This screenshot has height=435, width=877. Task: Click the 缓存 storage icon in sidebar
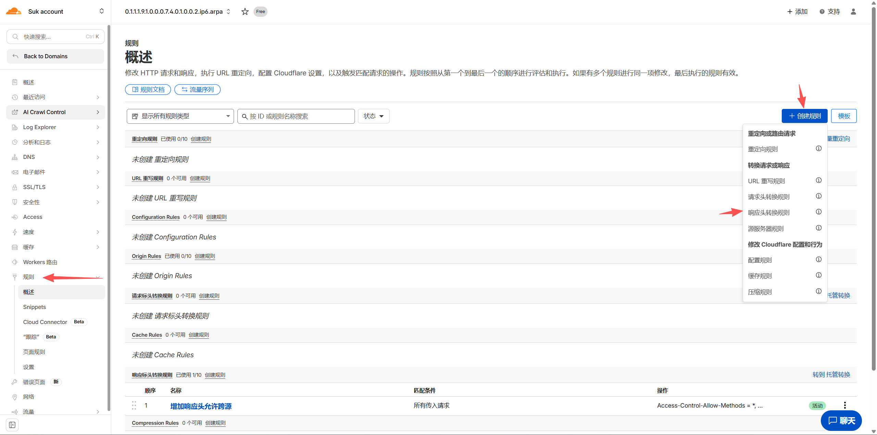point(15,247)
